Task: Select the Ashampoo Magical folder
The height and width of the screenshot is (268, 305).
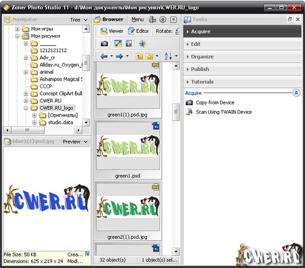Action: 61,79
